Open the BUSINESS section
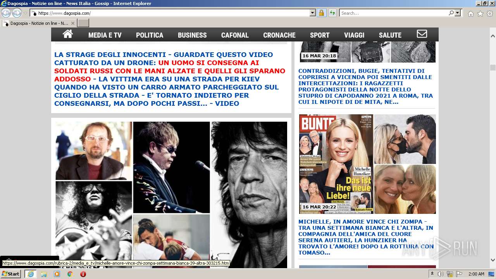The image size is (496, 279). [192, 35]
